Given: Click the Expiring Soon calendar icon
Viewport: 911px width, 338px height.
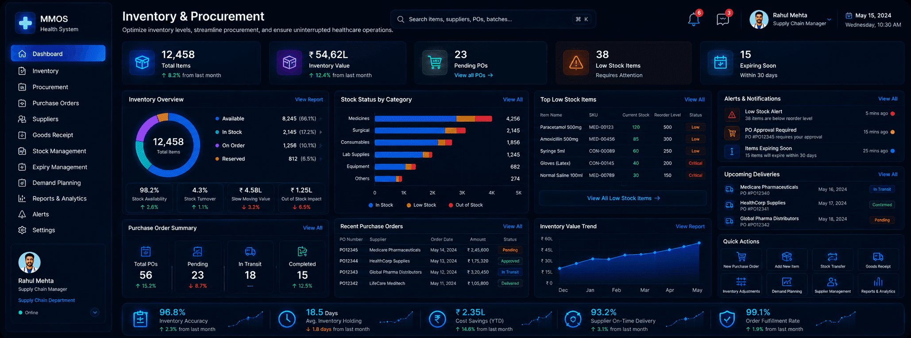Looking at the screenshot, I should [720, 63].
